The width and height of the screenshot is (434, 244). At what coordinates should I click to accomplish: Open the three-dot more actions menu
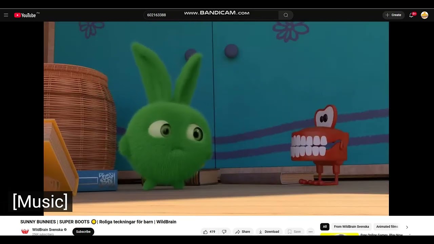pos(310,232)
